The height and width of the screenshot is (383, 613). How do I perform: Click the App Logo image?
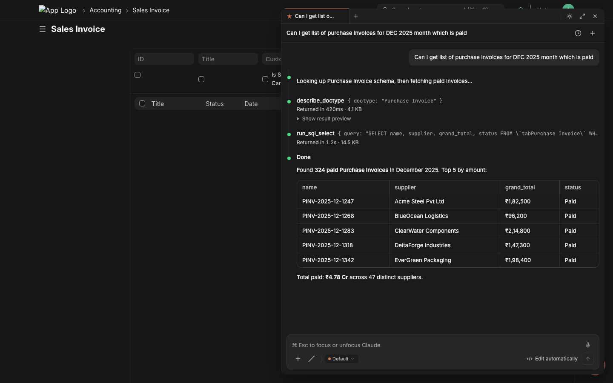click(57, 10)
